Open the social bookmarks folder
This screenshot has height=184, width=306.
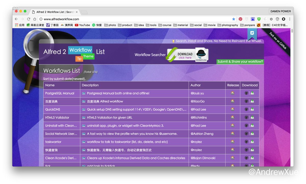pyautogui.click(x=196, y=25)
